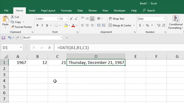
Task: Open Paste options dropdown arrow
Action: tap(5, 28)
